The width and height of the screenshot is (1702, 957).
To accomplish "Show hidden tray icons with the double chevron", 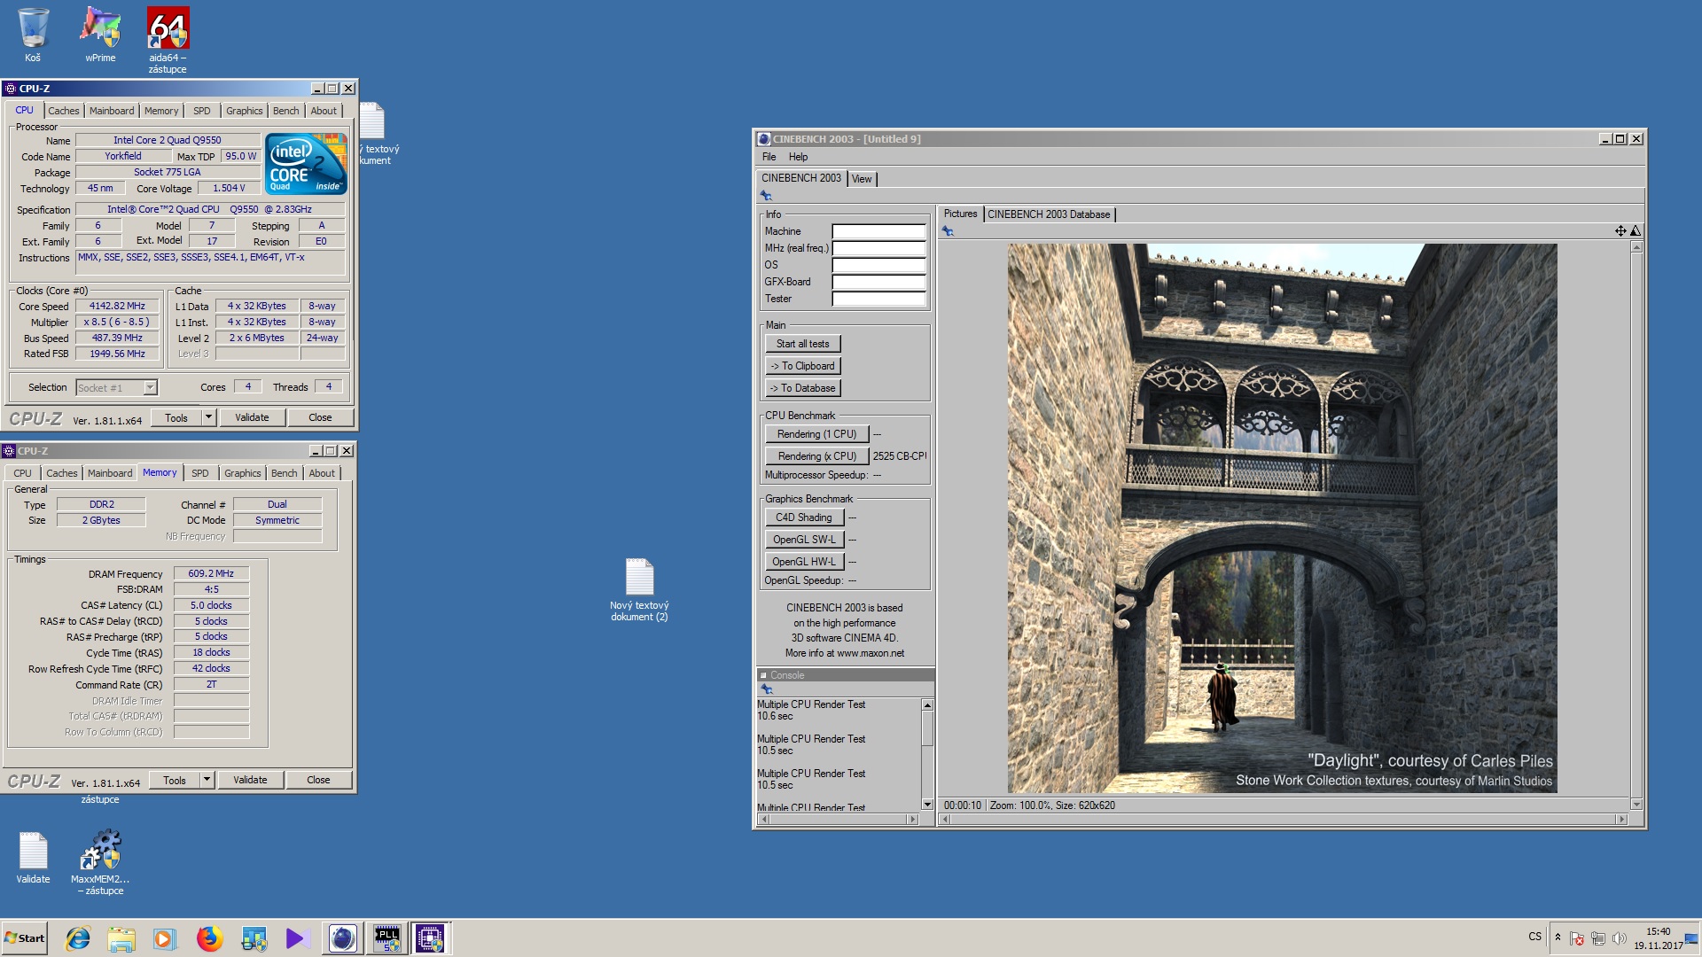I will coord(1558,937).
